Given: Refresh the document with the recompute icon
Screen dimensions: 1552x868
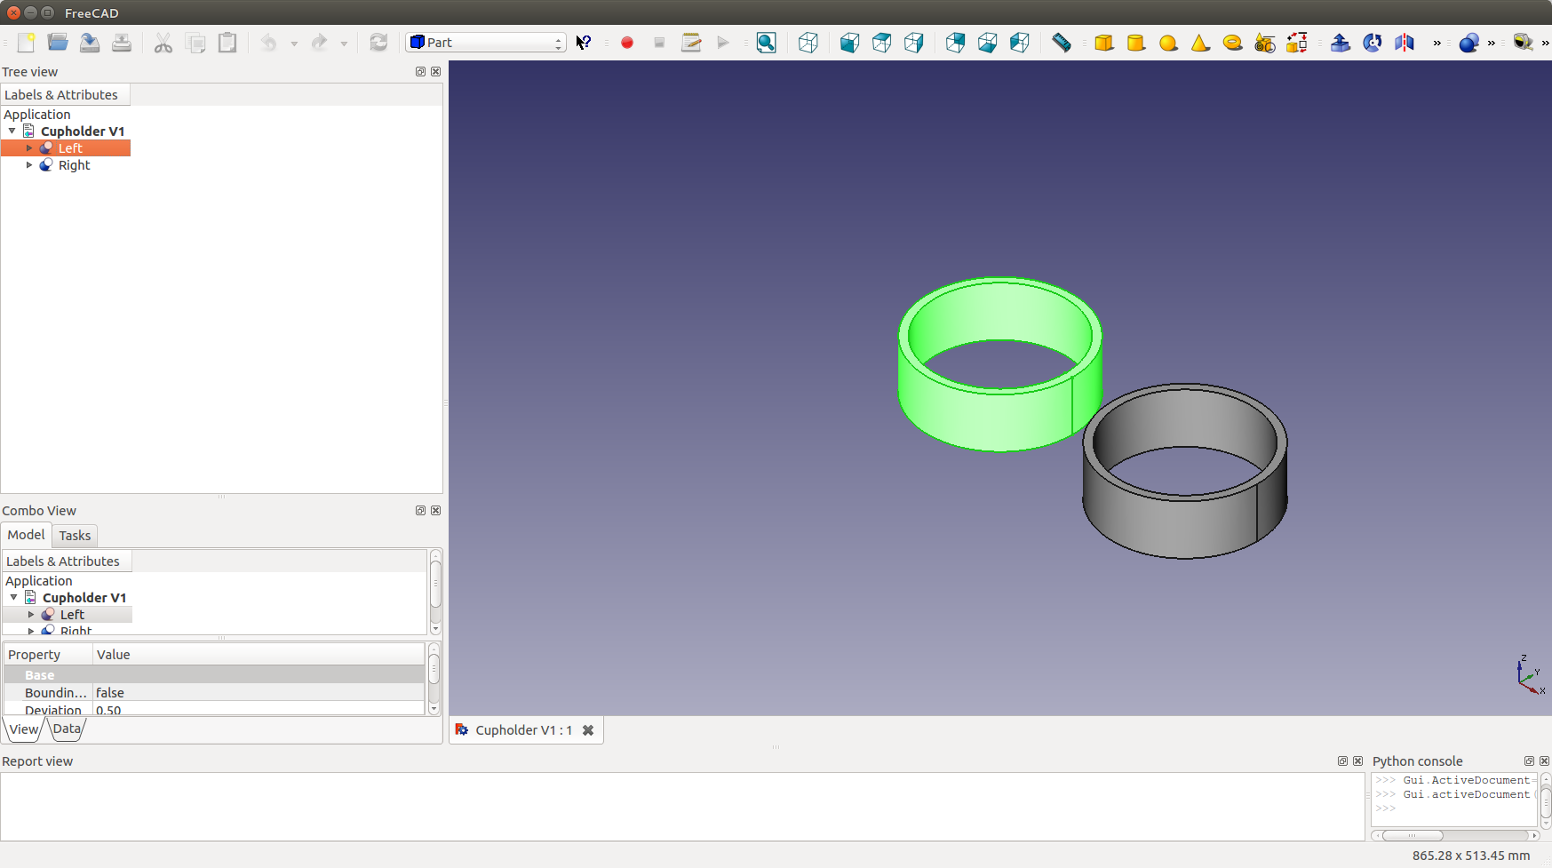Looking at the screenshot, I should 378,43.
